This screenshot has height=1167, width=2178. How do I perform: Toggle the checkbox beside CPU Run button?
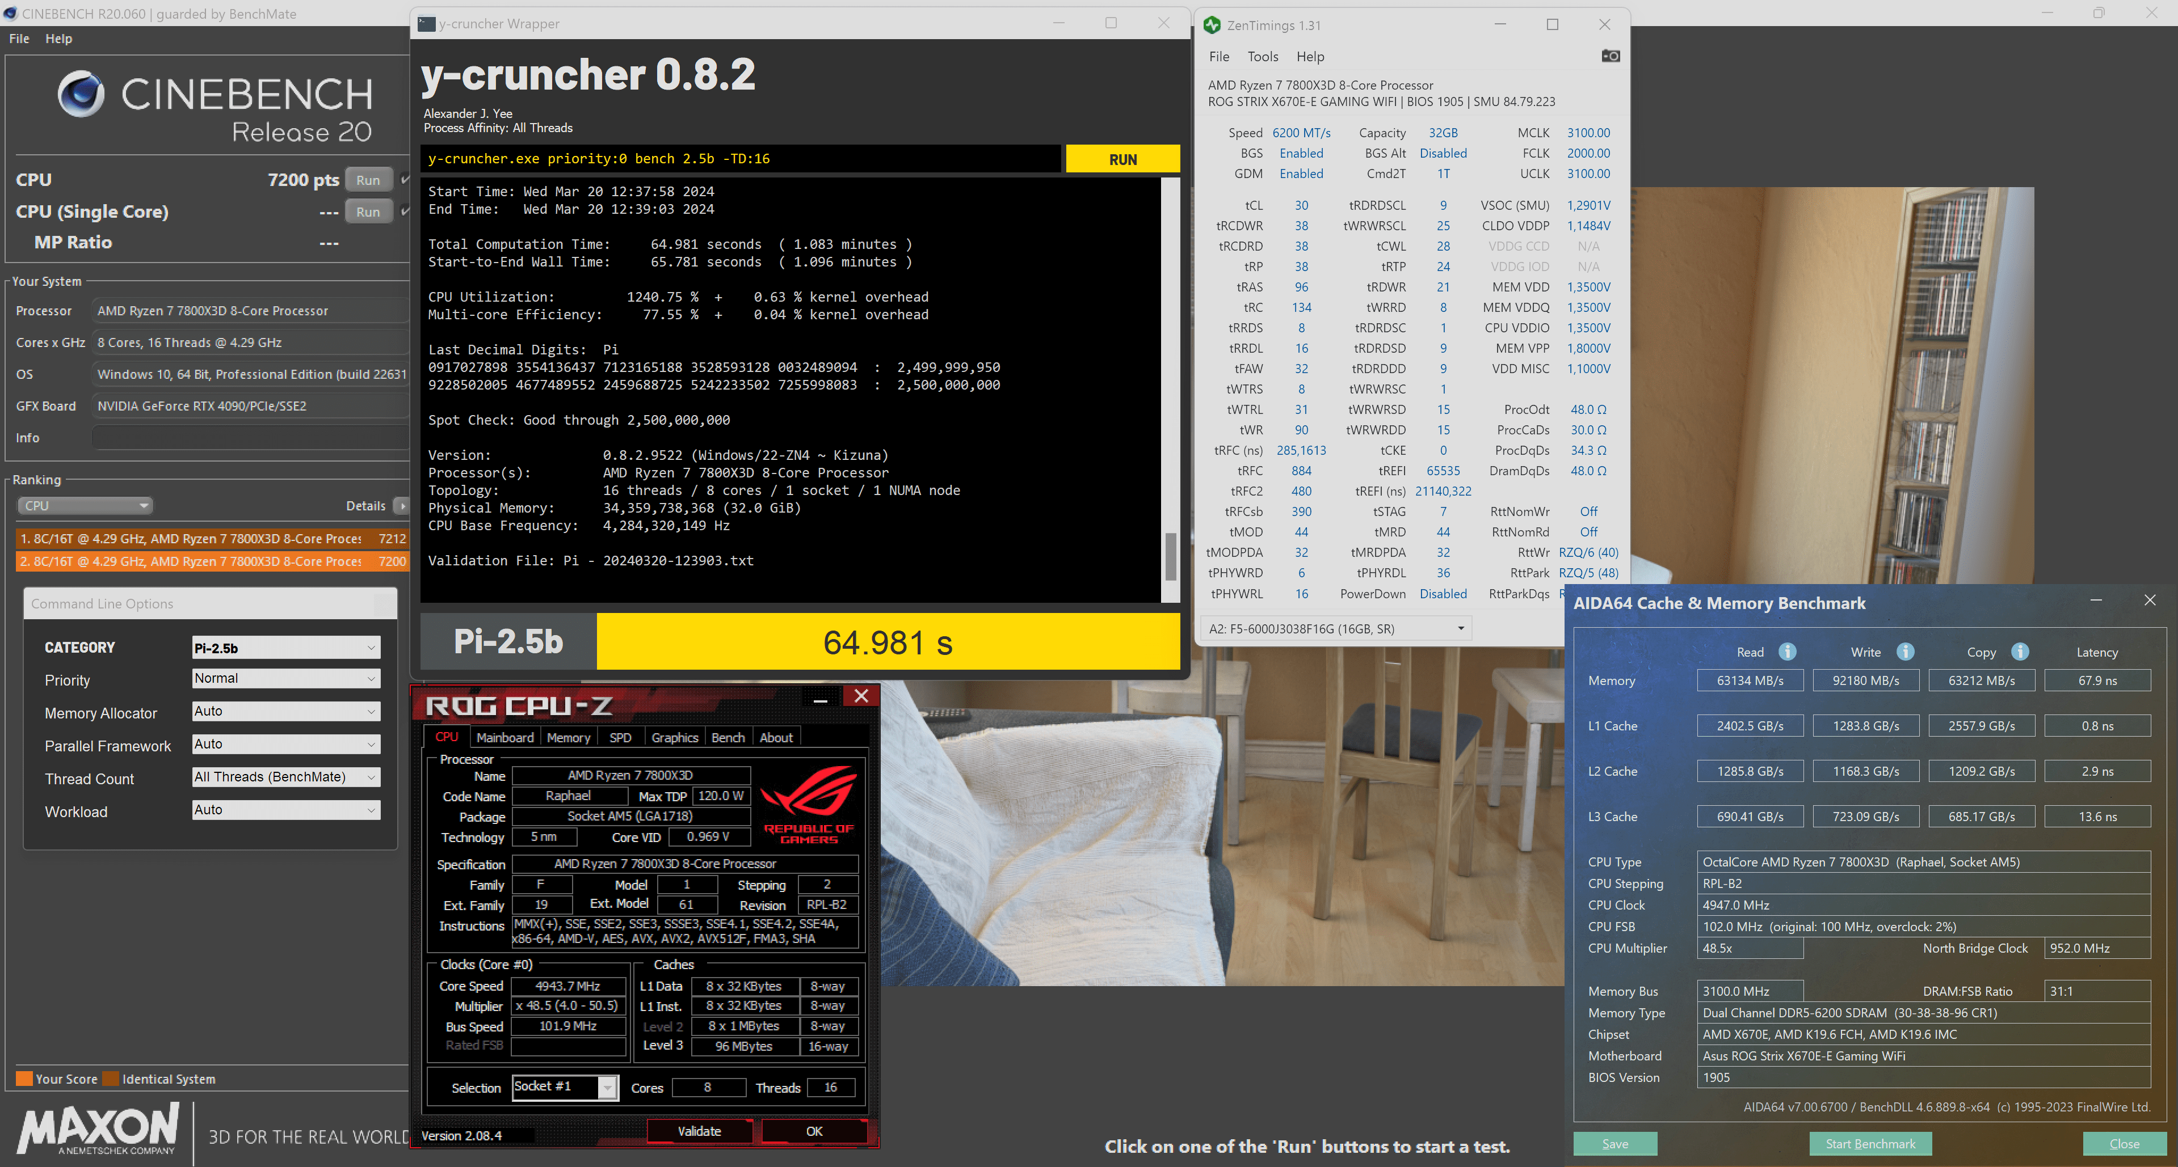[404, 180]
